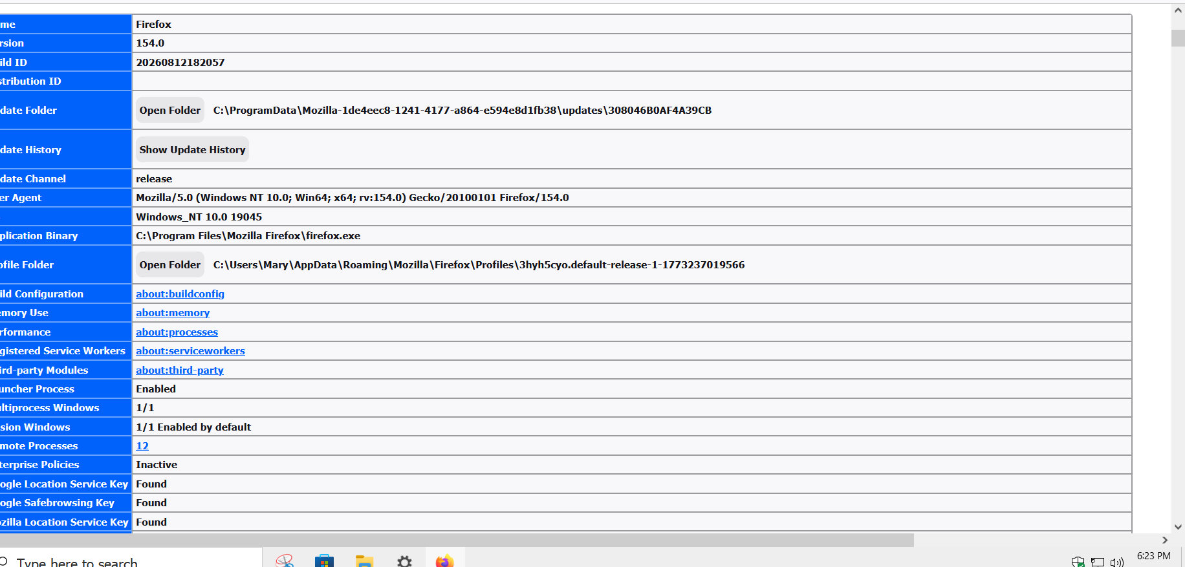Open the network tray icon
This screenshot has height=567, width=1185.
coord(1098,562)
